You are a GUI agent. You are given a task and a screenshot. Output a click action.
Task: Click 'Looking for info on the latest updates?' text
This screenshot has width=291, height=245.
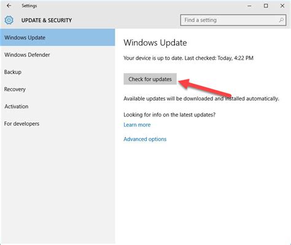169,114
